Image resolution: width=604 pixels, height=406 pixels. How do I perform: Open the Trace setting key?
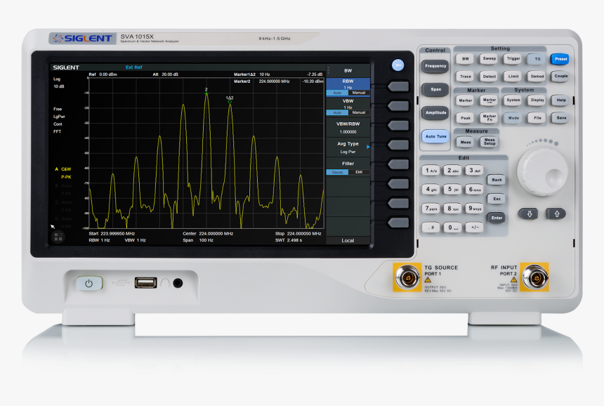coord(466,77)
